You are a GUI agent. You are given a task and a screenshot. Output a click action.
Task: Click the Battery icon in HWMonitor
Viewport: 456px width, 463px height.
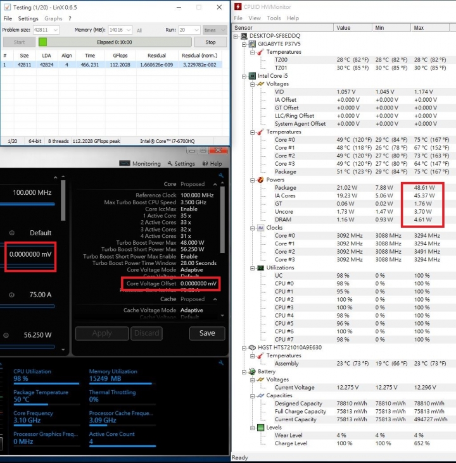[252, 371]
